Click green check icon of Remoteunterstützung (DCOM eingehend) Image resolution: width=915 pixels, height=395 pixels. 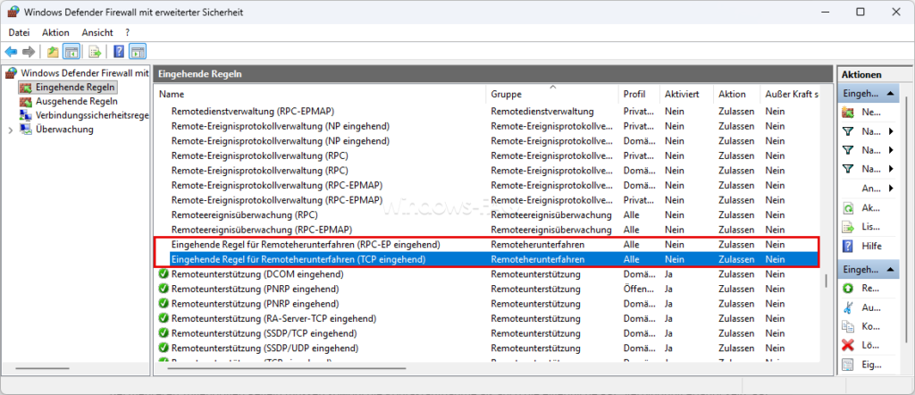164,273
